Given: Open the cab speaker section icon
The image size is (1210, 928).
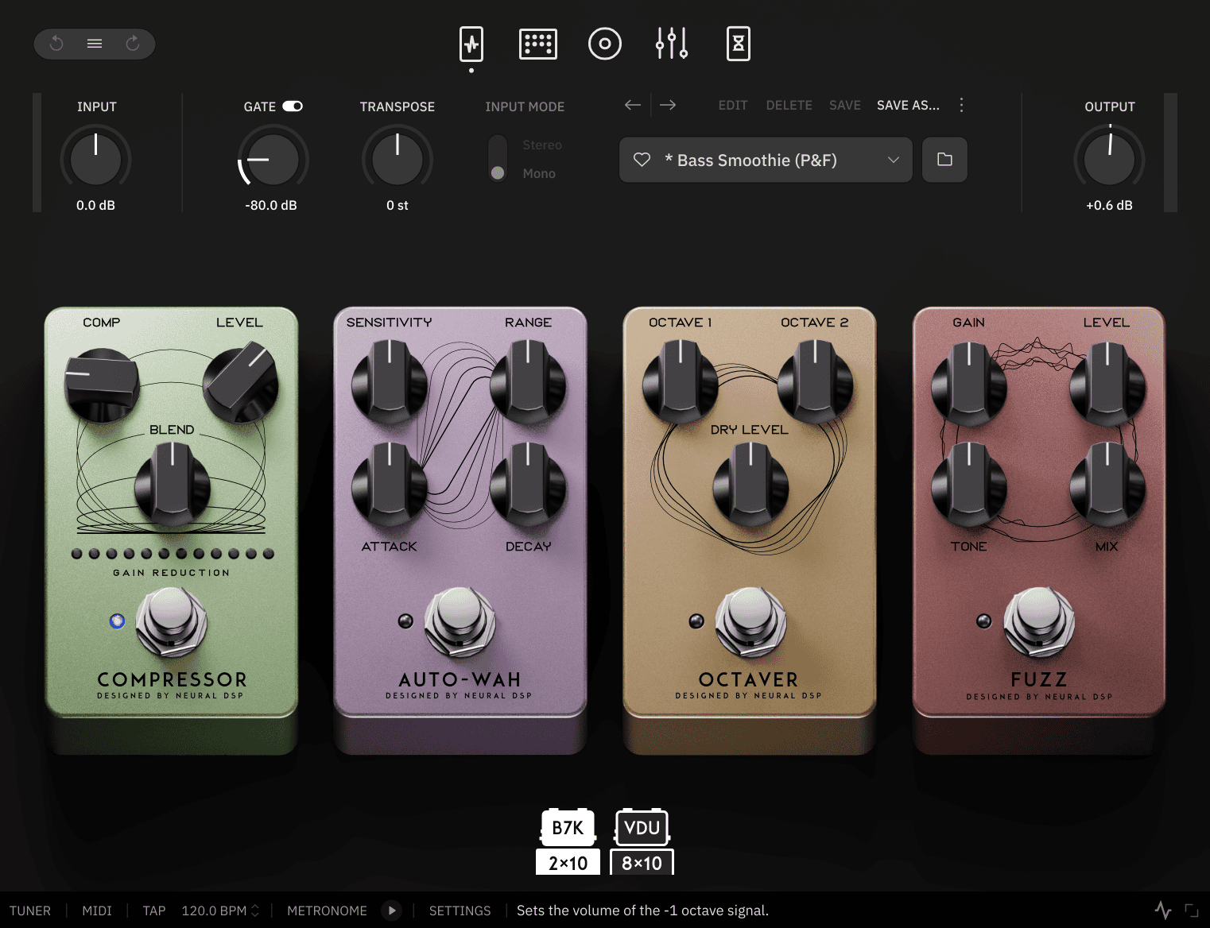Looking at the screenshot, I should point(605,44).
